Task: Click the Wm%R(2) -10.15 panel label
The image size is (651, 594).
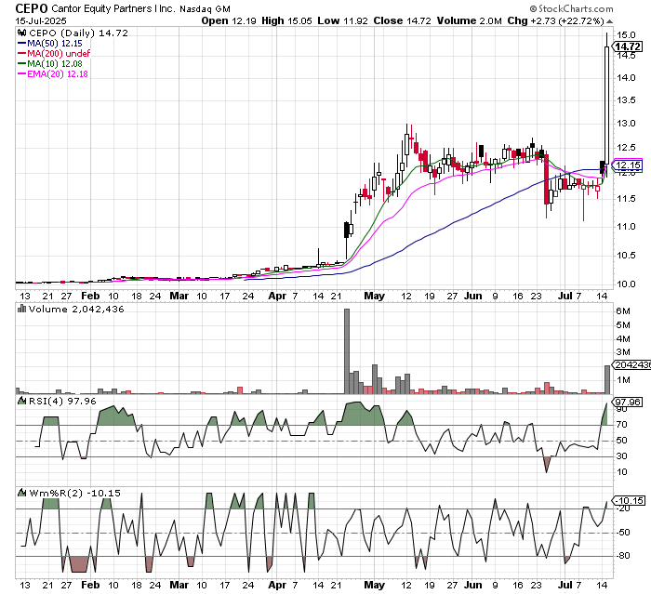Action: click(74, 493)
